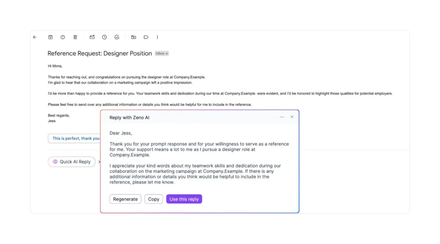
Task: Click the 'Reply with Zeno AI' title
Action: 129,118
